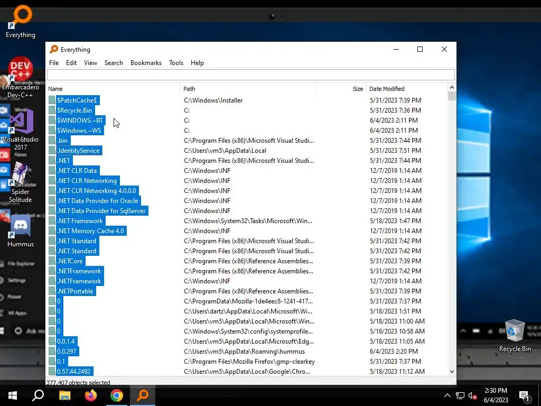
Task: Open the Embarcadero Dev-C++ desktop icon
Action: (21, 78)
